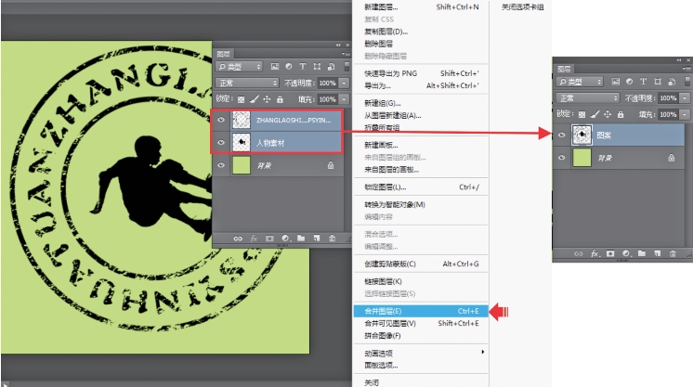Image resolution: width=693 pixels, height=387 pixels.
Task: Click 关闭选项卡组 in the menu
Action: click(522, 6)
